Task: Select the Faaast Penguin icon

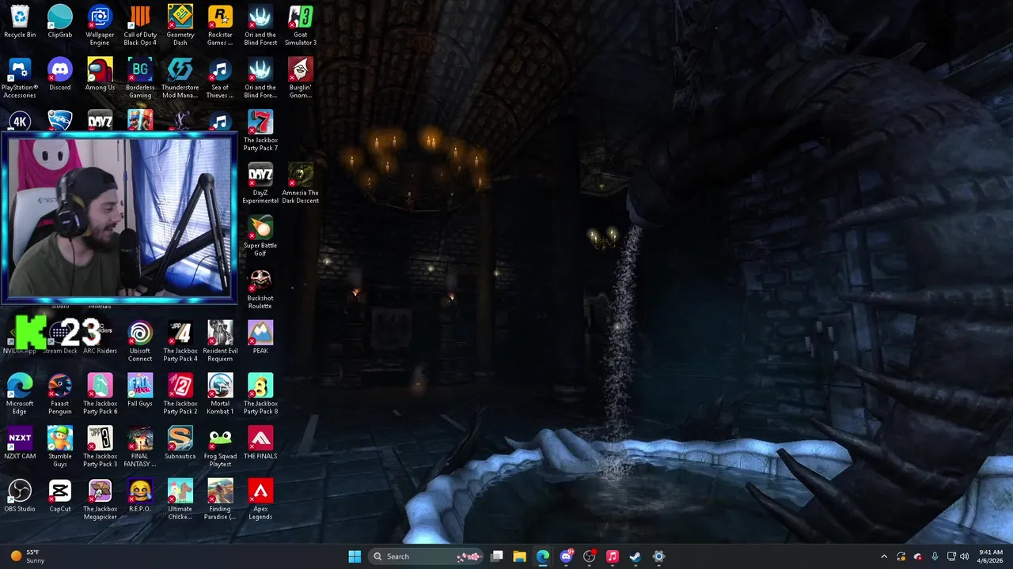Action: [60, 394]
